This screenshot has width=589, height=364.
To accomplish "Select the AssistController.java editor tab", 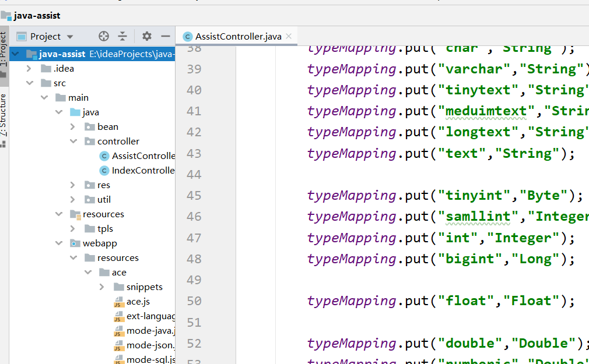I will (x=237, y=36).
